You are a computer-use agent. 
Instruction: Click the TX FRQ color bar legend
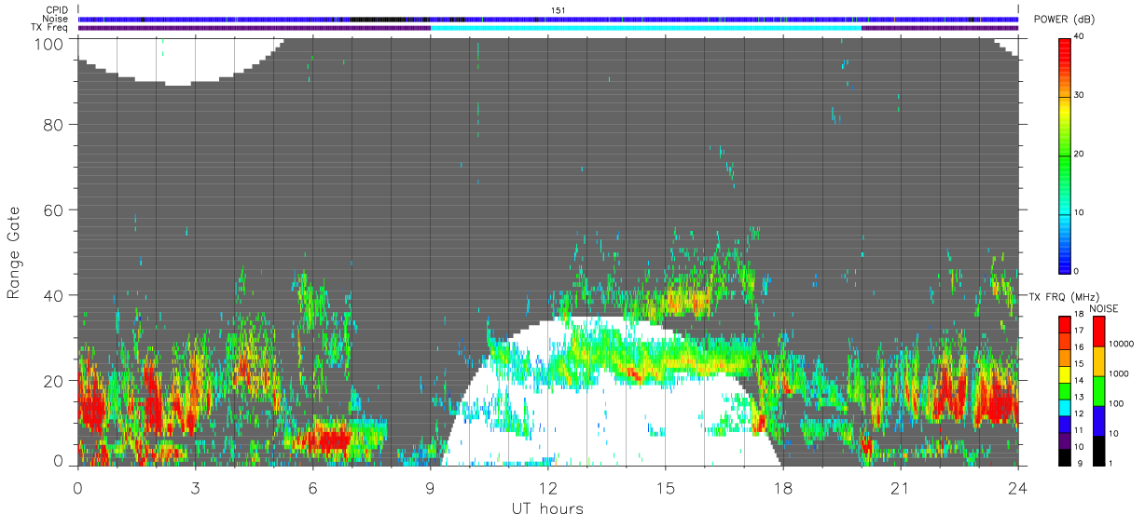1065,391
